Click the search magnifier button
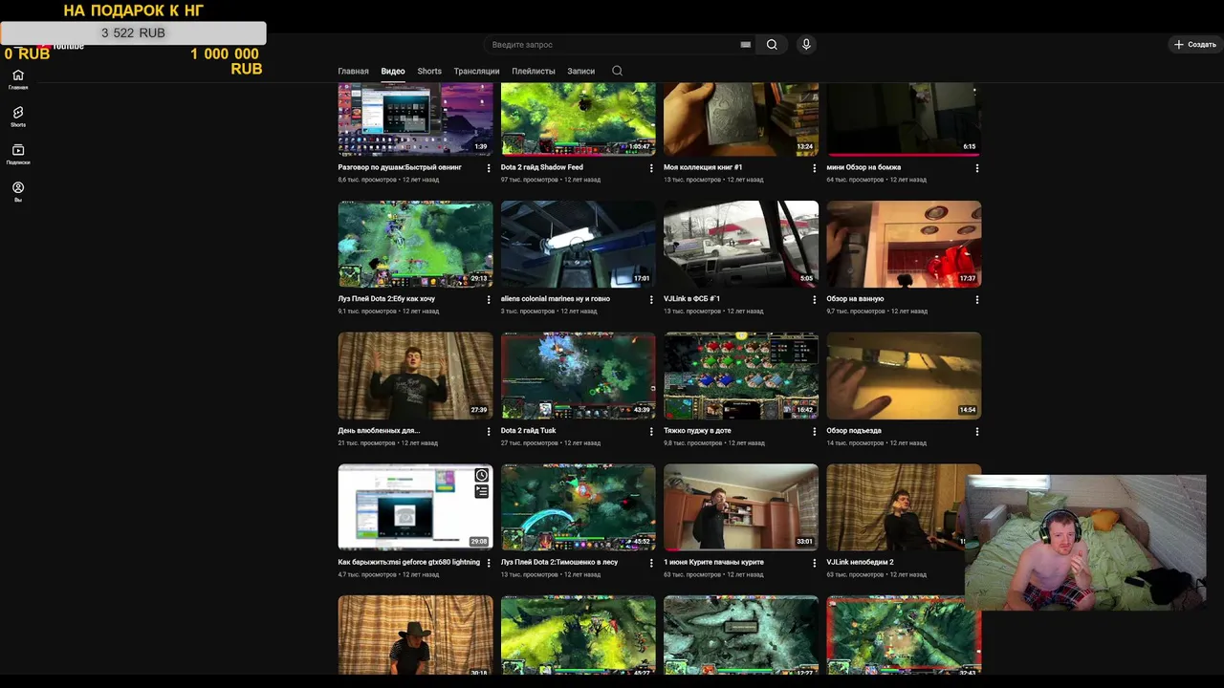 coord(772,45)
